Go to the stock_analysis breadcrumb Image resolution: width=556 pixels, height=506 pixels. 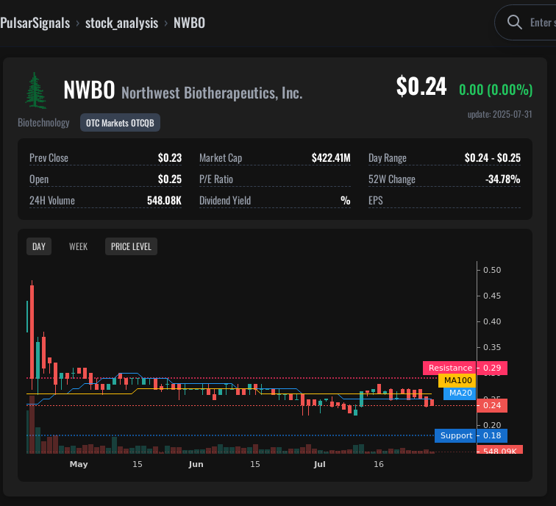pos(121,23)
